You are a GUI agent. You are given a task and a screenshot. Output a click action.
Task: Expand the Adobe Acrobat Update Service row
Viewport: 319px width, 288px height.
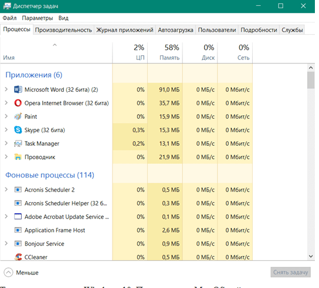[6, 216]
